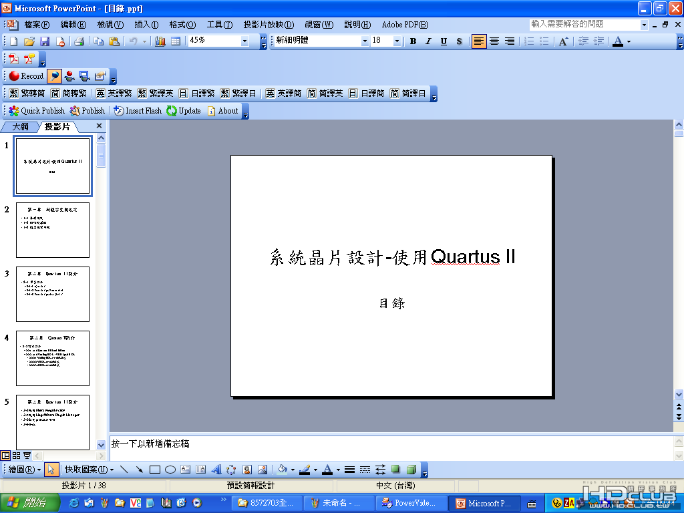Switch to Slide Sorter view icon

click(16, 456)
